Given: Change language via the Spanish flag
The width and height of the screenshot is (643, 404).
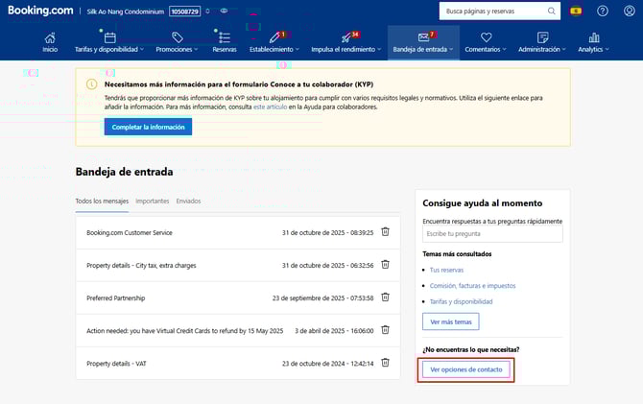Looking at the screenshot, I should tap(576, 12).
